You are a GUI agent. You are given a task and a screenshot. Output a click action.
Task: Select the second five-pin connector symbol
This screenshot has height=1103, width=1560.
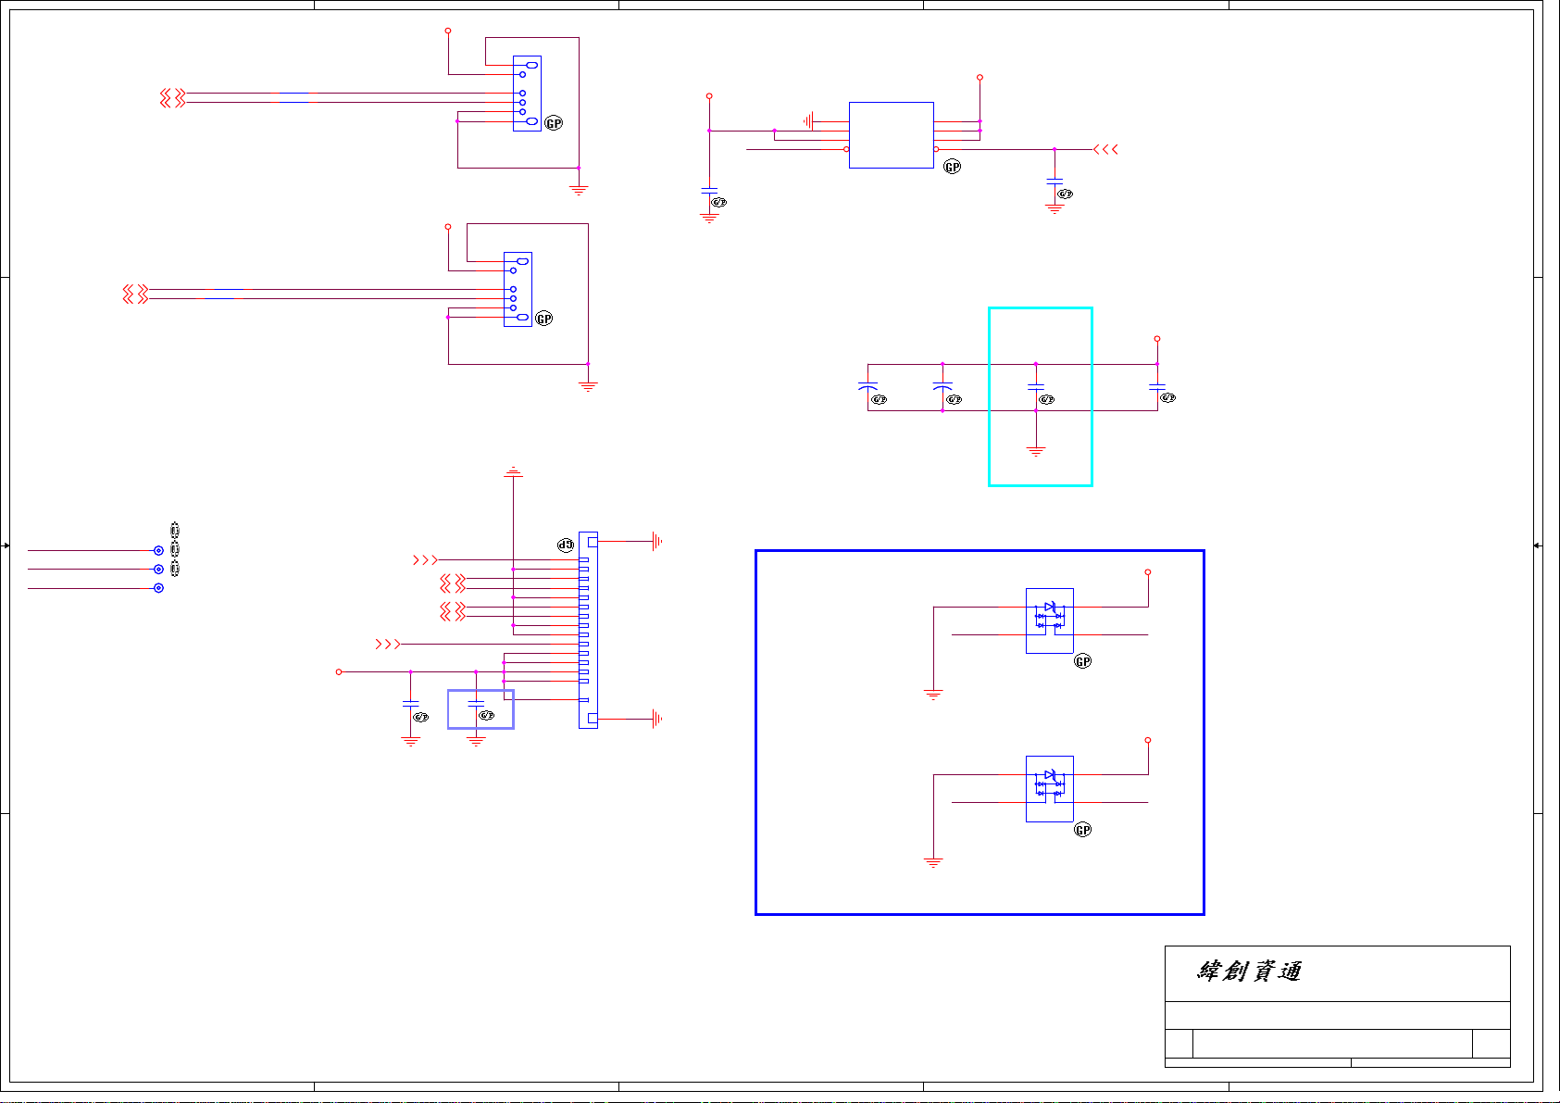coord(518,289)
